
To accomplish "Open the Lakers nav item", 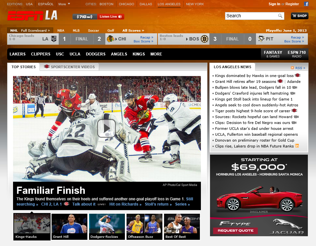I will [x=18, y=54].
